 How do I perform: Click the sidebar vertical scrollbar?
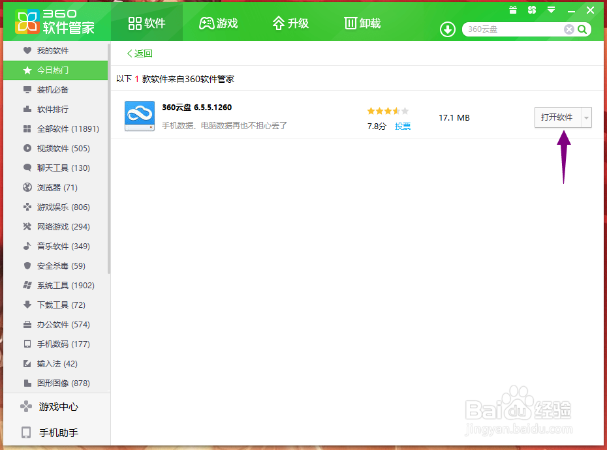click(109, 158)
